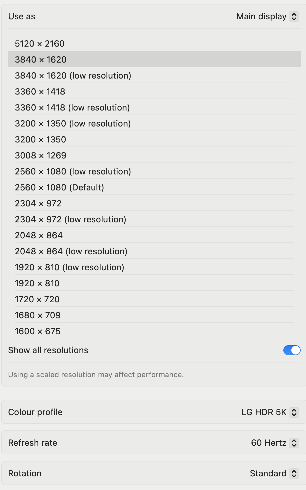
Task: Select 2560 × 1080 (Default) resolution
Action: (x=59, y=187)
